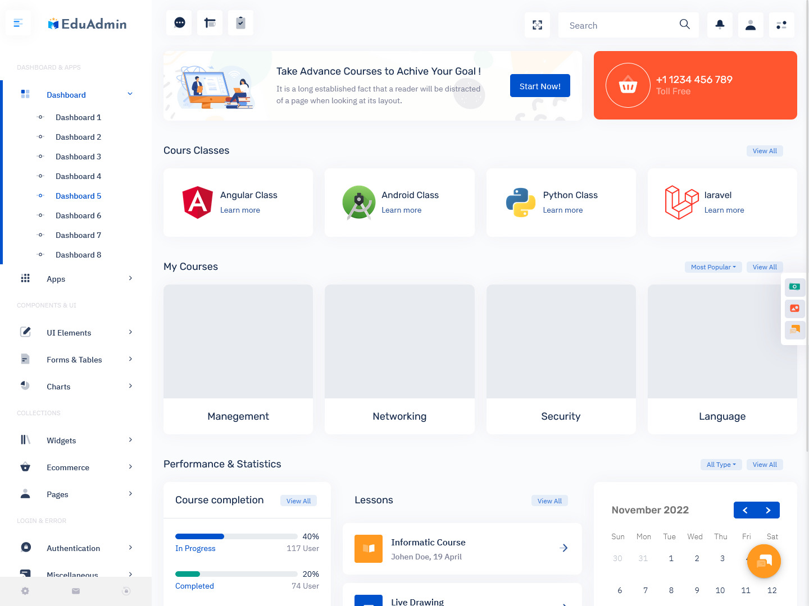The width and height of the screenshot is (809, 606).
Task: Click the red image icon on right panel
Action: pos(794,308)
